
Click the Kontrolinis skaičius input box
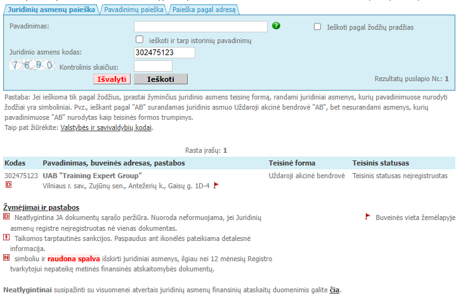point(153,66)
